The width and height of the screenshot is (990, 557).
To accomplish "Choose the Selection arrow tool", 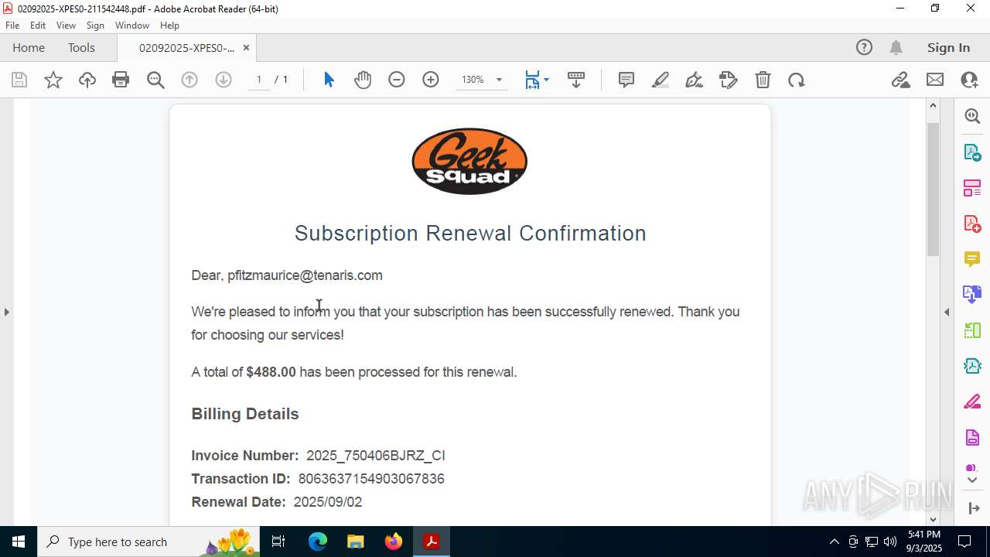I will 329,80.
